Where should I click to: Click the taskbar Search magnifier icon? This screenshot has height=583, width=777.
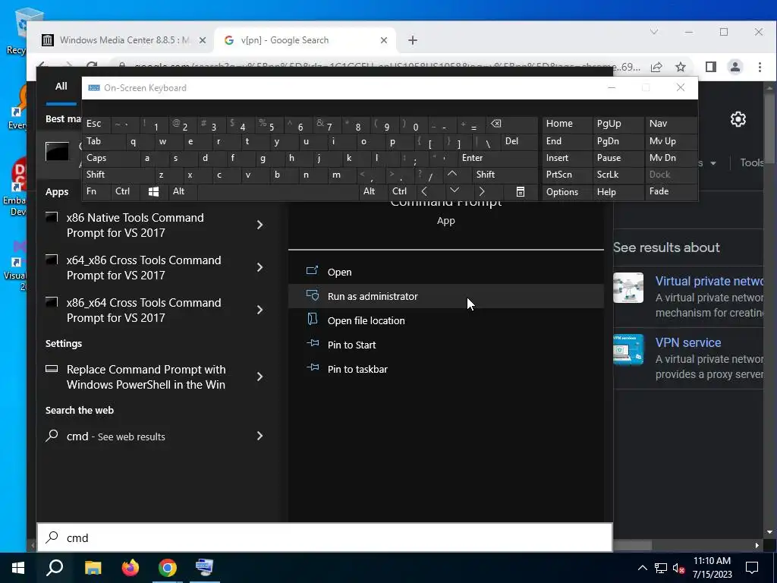55,568
